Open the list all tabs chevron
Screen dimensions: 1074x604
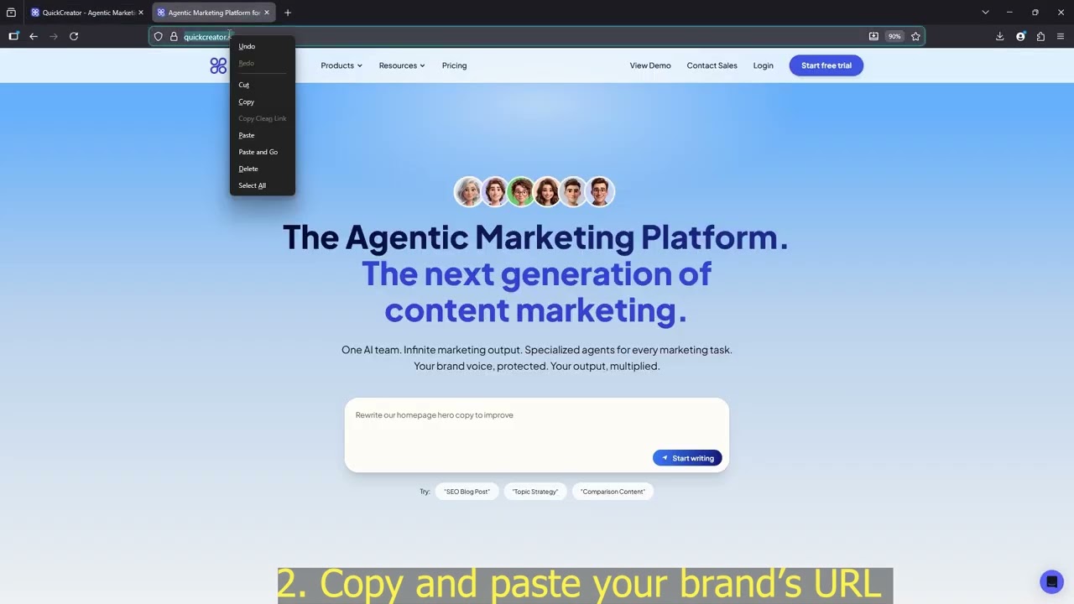[985, 13]
